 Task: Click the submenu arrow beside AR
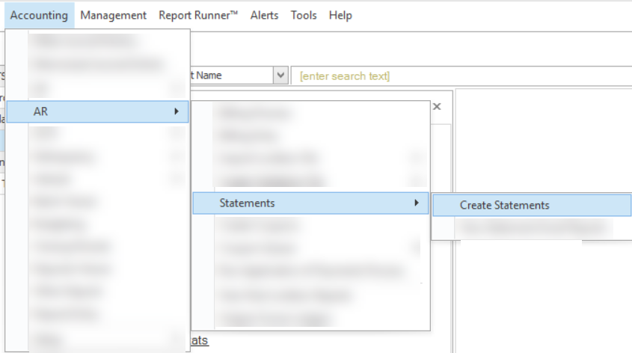(x=177, y=111)
